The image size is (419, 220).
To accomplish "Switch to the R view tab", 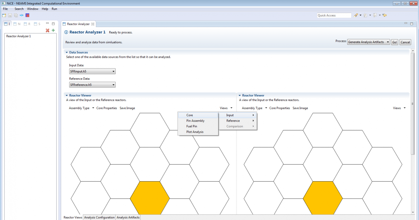I will click(27, 24).
